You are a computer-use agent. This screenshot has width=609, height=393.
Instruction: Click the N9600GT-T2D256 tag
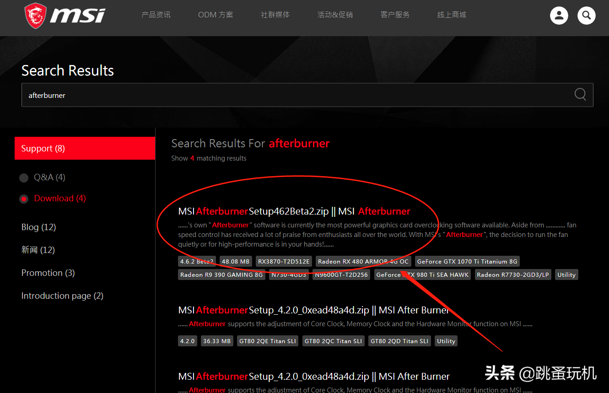coord(341,275)
